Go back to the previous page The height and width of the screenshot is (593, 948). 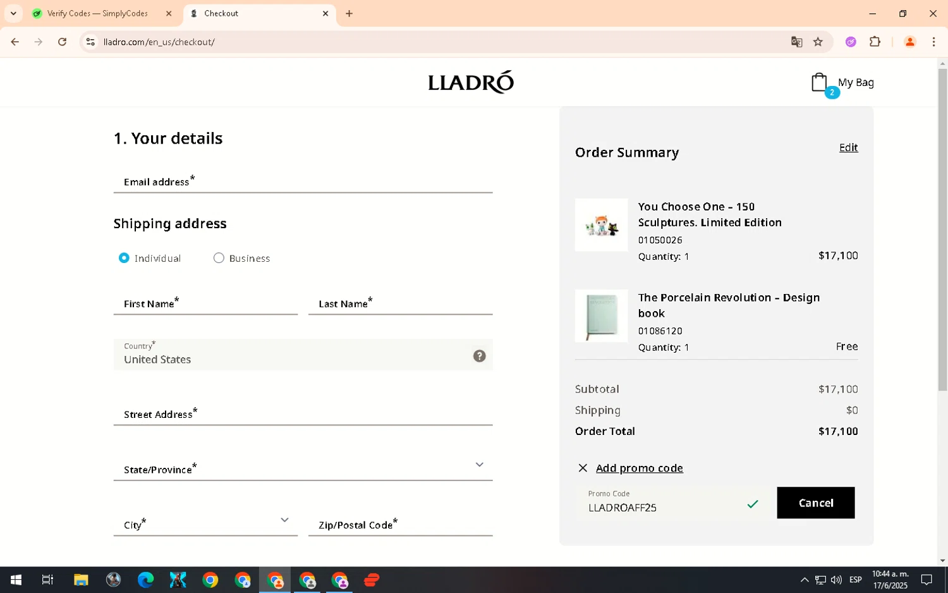tap(15, 42)
